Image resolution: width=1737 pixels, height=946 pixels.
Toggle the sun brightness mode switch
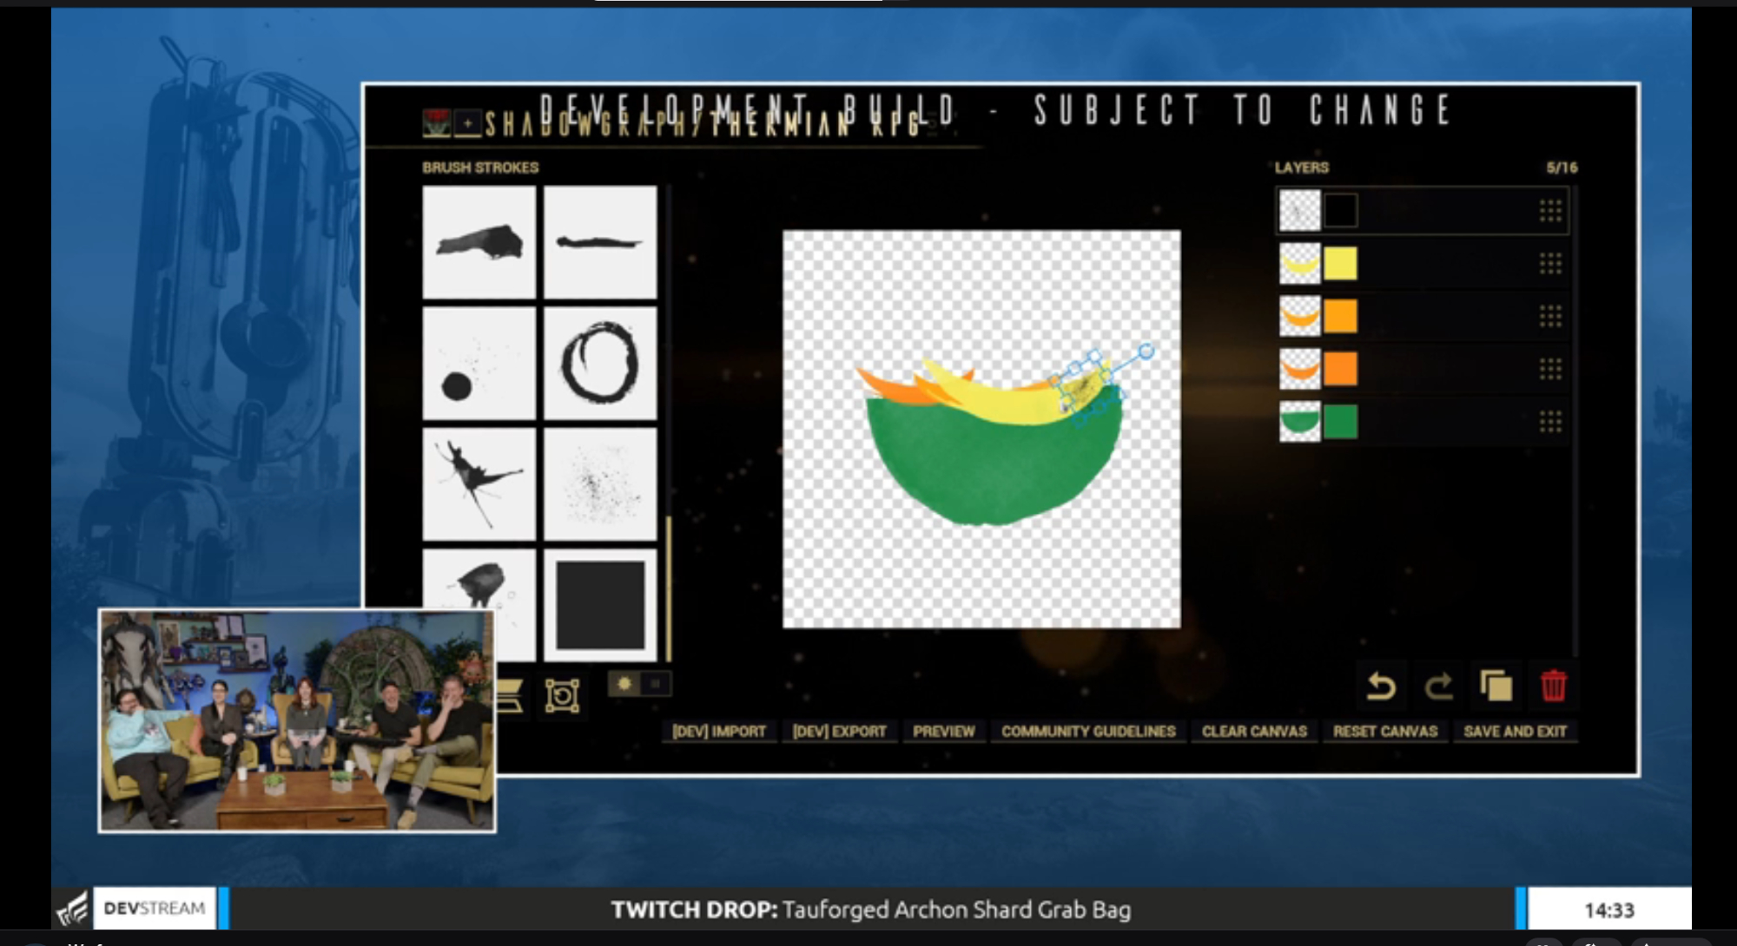pyautogui.click(x=624, y=684)
